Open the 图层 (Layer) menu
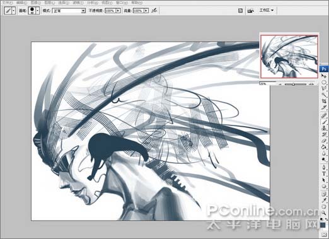Image resolution: width=329 pixels, height=239 pixels. click(50, 3)
